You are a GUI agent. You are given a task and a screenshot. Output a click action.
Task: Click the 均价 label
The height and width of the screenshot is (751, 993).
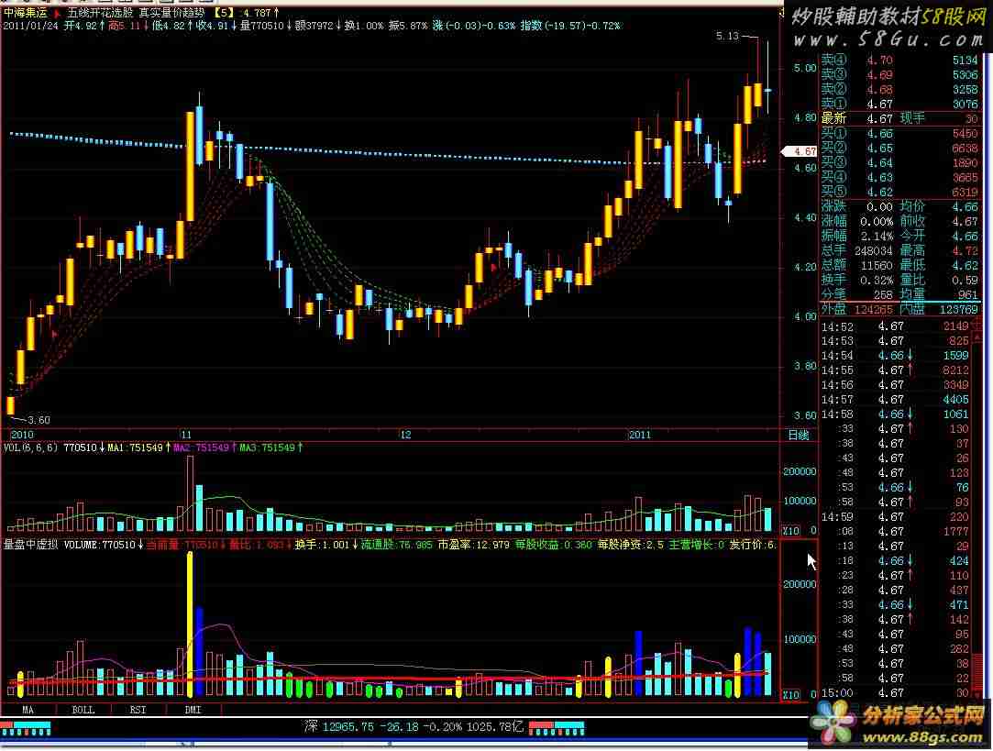[912, 206]
